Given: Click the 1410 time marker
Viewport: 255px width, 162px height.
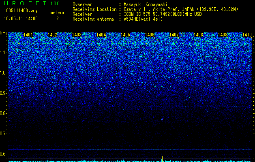Looking at the screenshot, I should [247, 35].
